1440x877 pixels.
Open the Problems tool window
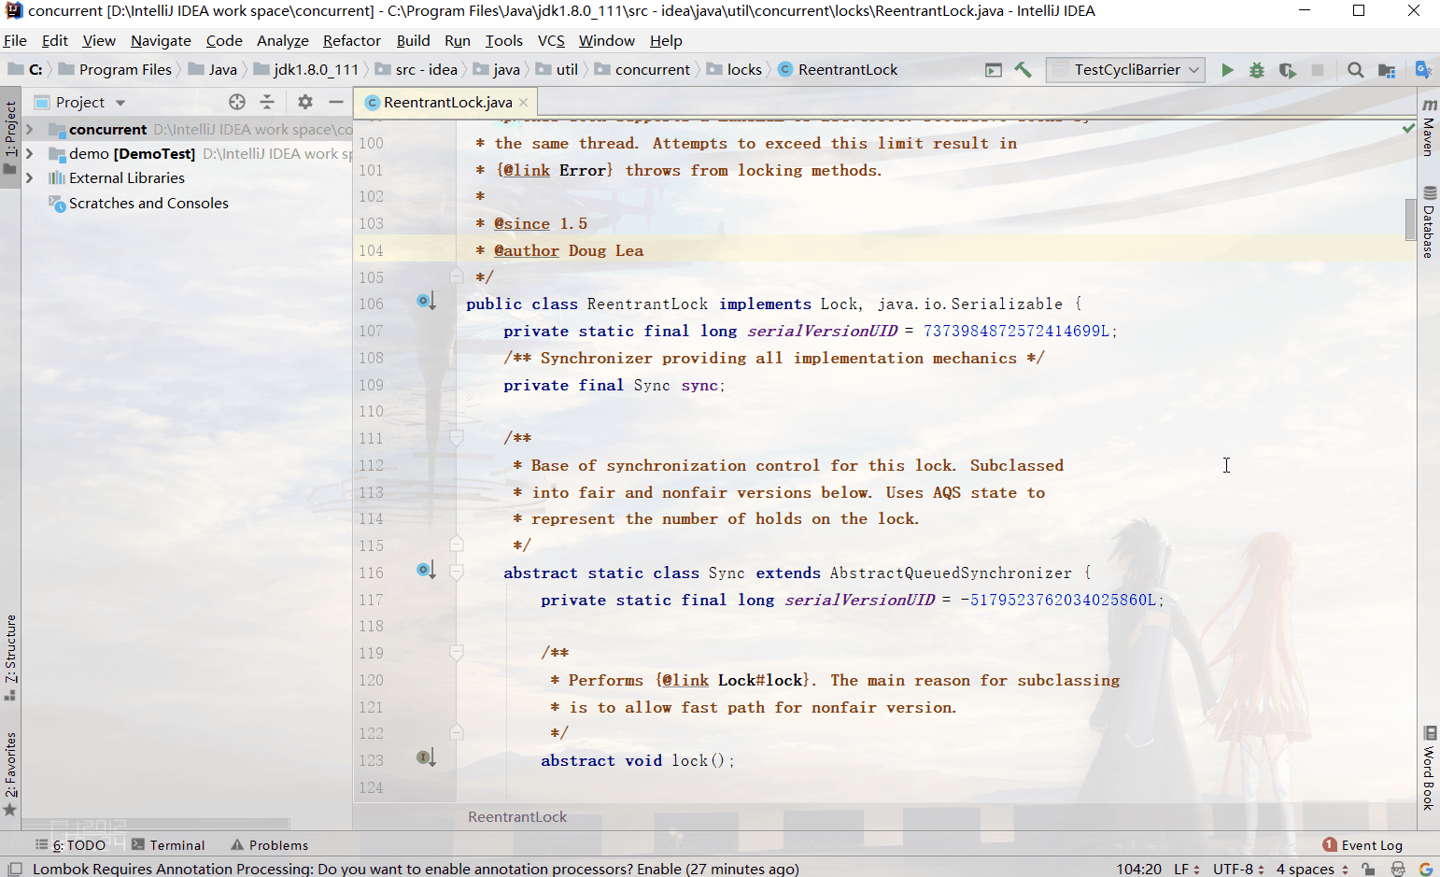point(269,845)
